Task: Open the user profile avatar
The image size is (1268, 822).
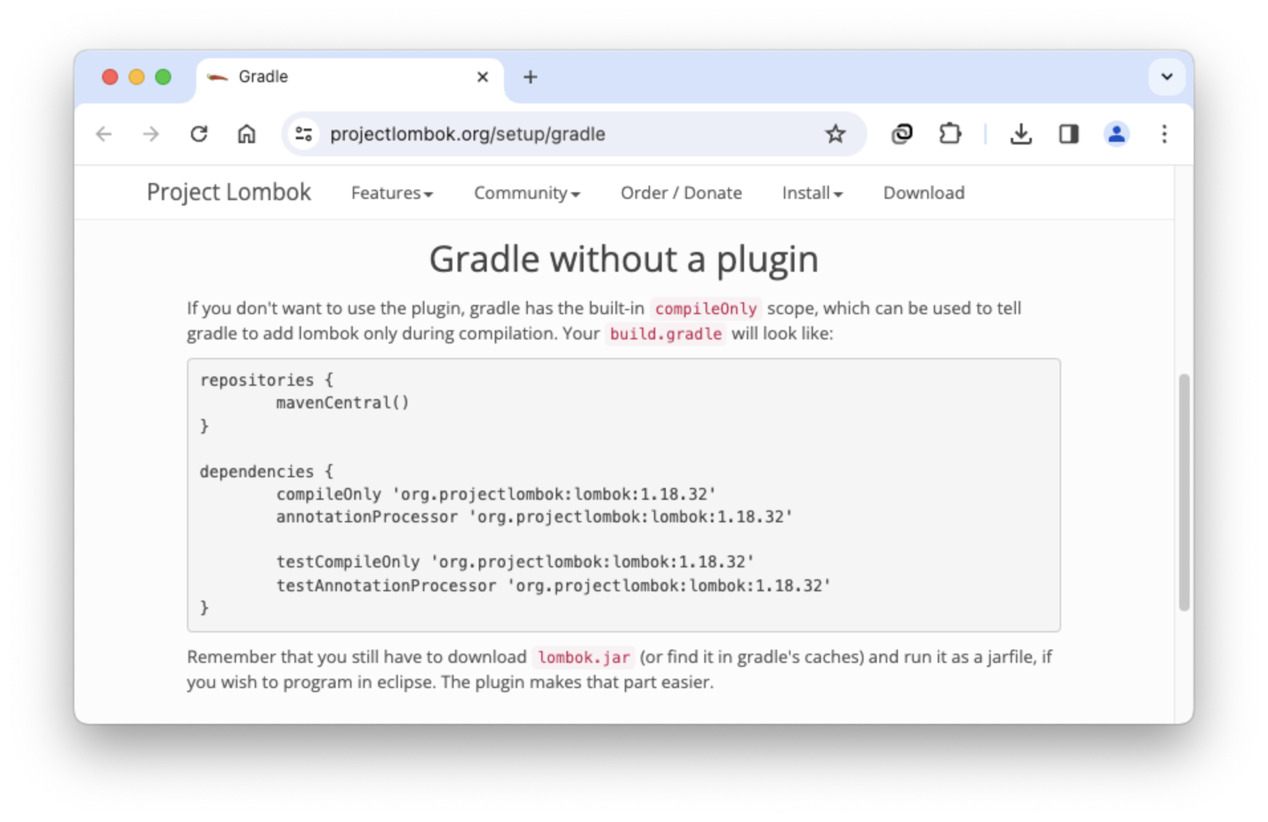Action: (1117, 135)
